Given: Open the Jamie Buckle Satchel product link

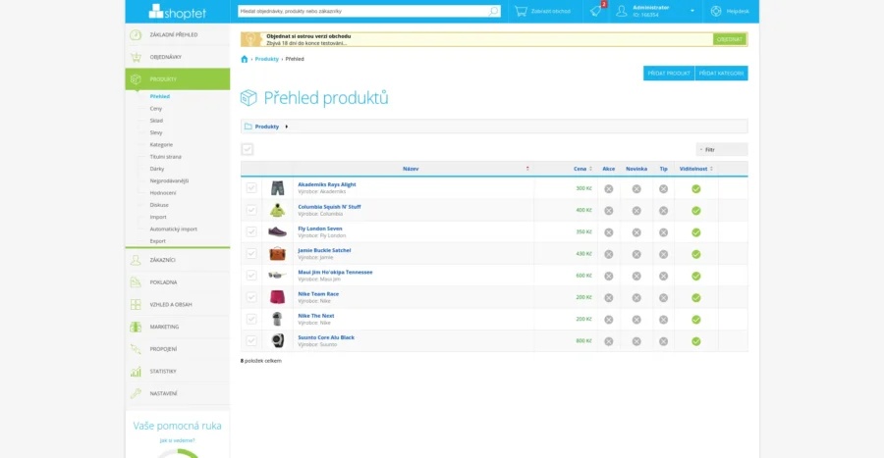Looking at the screenshot, I should (324, 250).
